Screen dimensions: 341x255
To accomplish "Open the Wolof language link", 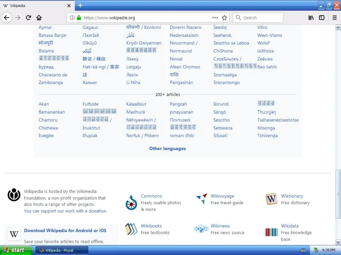I will point(263,43).
